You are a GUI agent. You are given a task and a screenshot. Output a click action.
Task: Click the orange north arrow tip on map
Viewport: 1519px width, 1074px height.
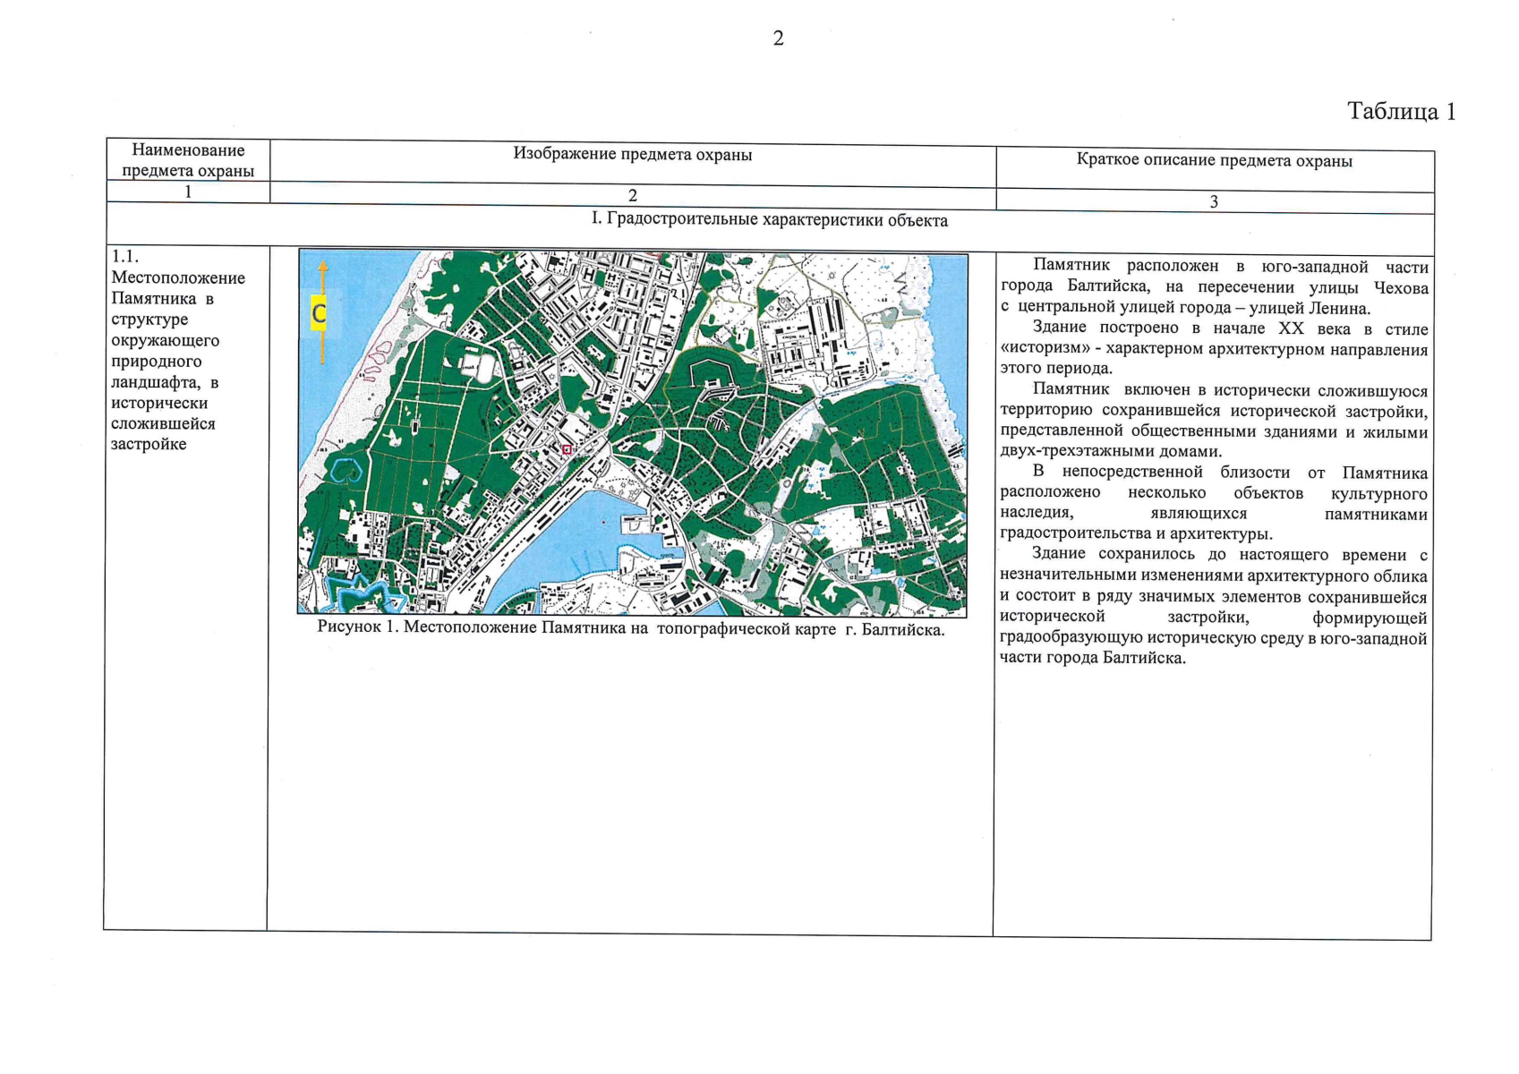click(322, 265)
